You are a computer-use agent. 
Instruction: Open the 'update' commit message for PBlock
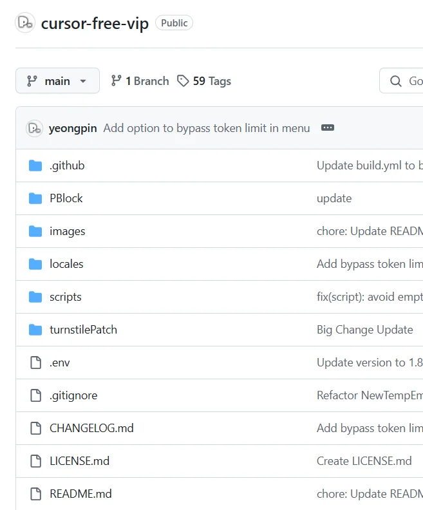coord(334,198)
